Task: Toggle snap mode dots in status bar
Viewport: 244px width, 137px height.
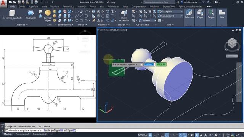Action: click(x=155, y=135)
